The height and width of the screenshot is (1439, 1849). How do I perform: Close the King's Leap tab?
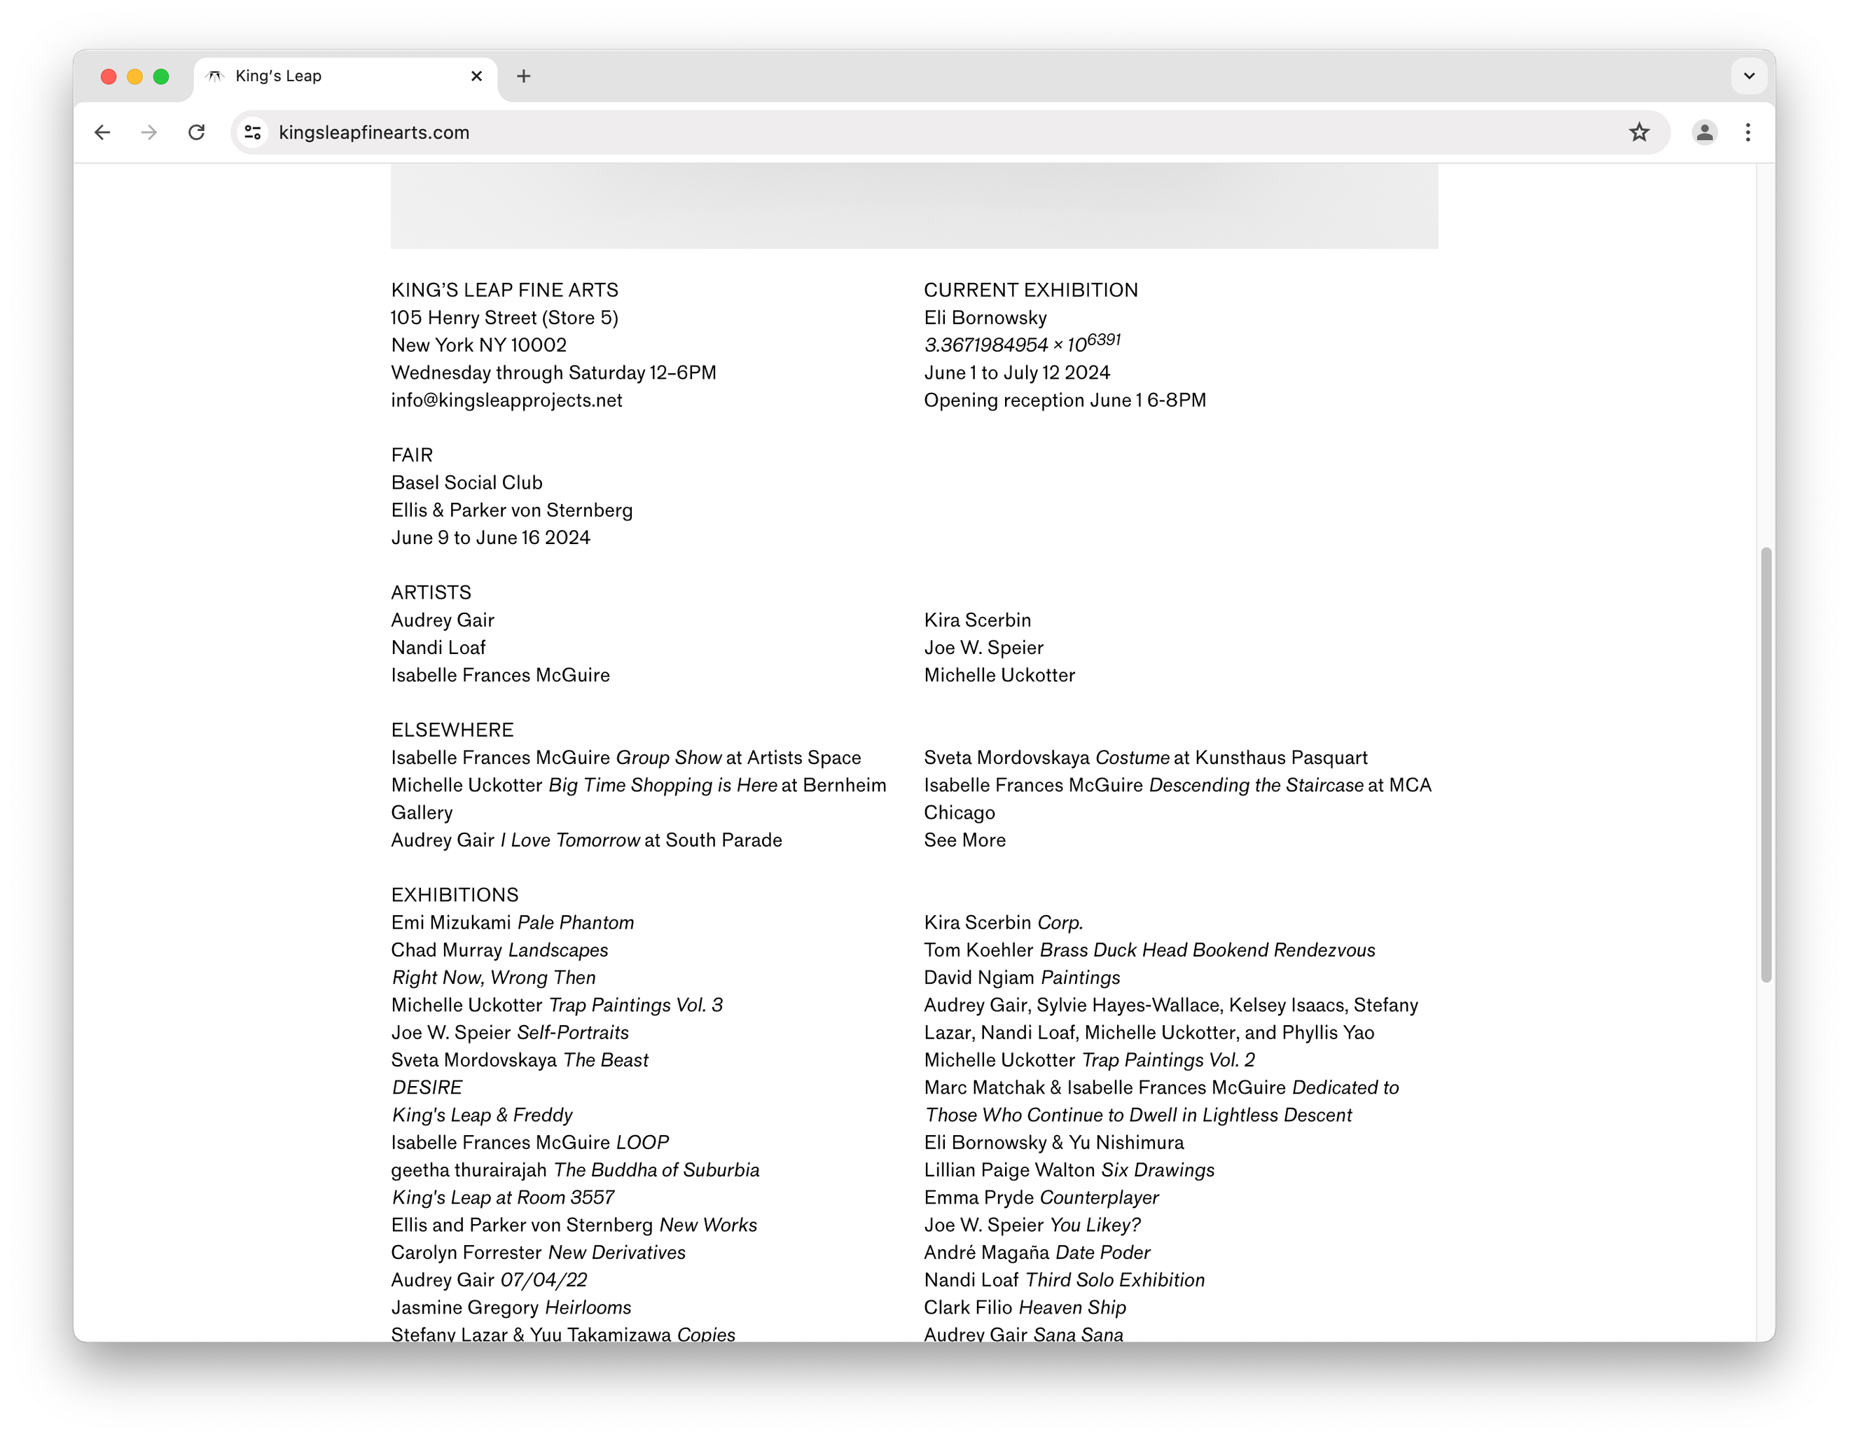[477, 76]
